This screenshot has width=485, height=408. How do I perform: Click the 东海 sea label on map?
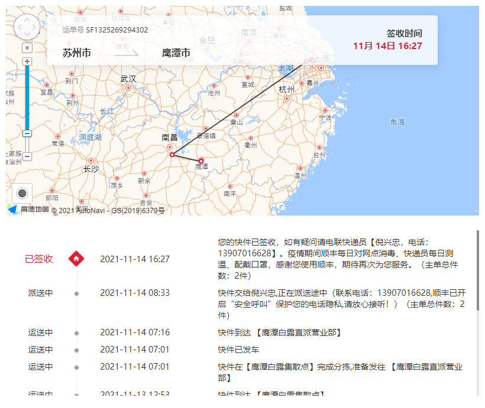pyautogui.click(x=397, y=122)
